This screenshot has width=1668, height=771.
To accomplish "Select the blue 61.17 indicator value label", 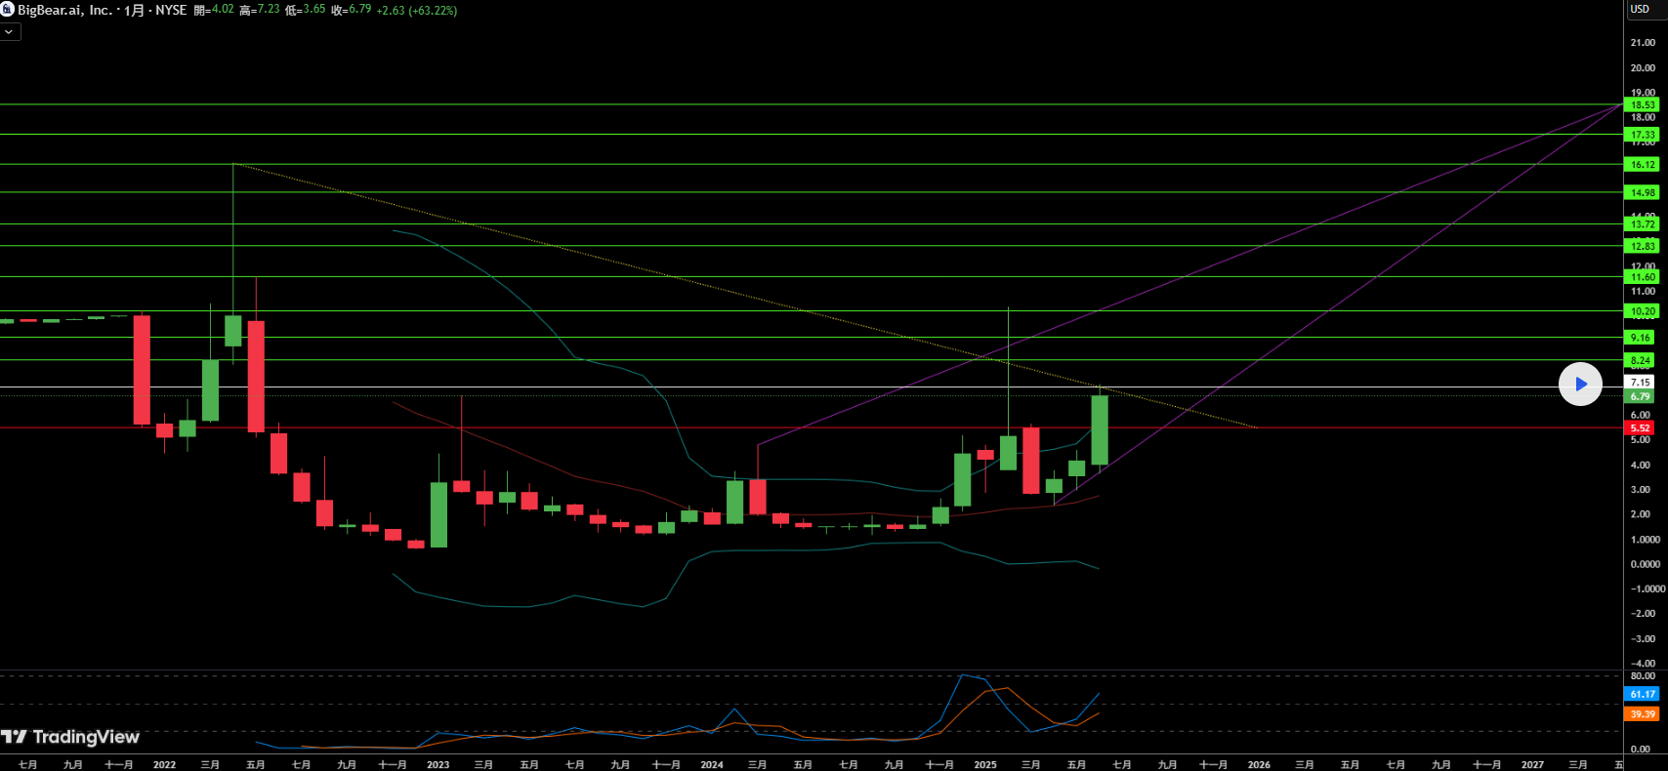I will 1643,694.
